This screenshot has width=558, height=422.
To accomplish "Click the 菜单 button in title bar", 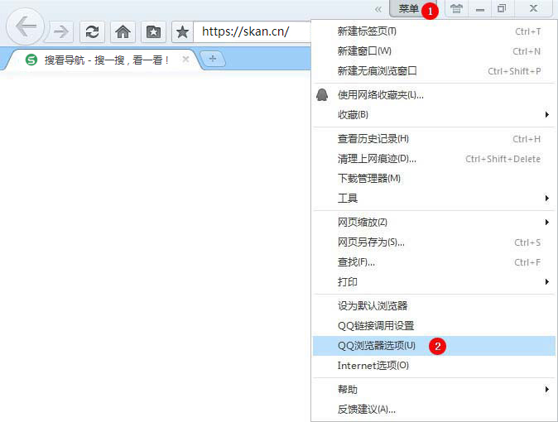I will [x=408, y=9].
